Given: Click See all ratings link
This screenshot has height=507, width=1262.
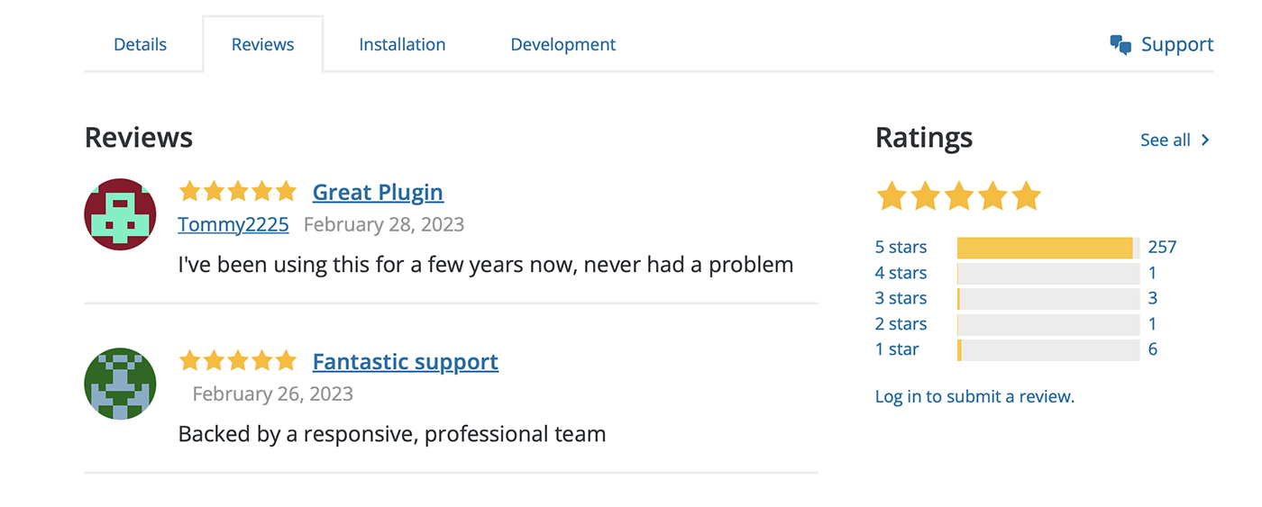Looking at the screenshot, I should click(1166, 140).
